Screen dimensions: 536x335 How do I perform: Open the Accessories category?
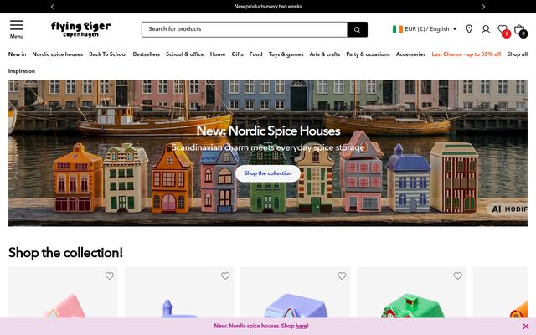click(x=410, y=54)
